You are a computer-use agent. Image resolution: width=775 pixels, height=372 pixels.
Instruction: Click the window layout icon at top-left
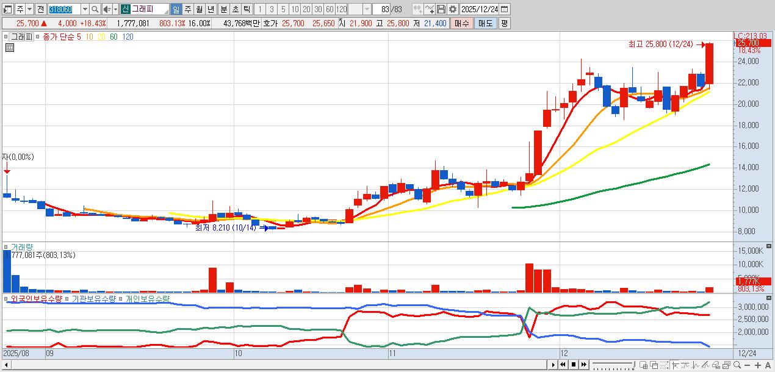pyautogui.click(x=7, y=9)
